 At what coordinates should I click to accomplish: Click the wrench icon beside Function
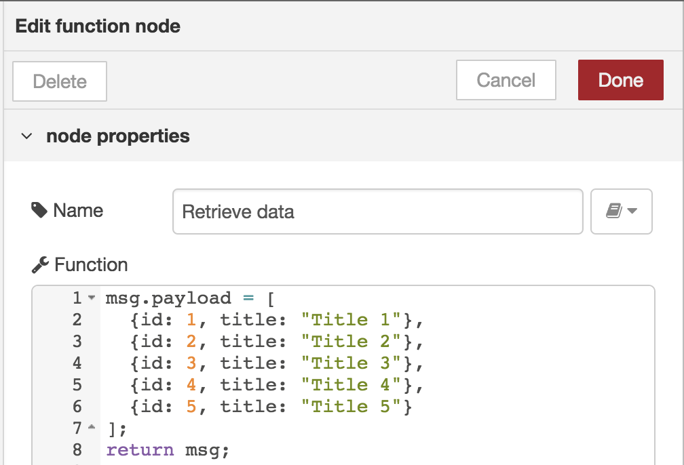tap(40, 265)
